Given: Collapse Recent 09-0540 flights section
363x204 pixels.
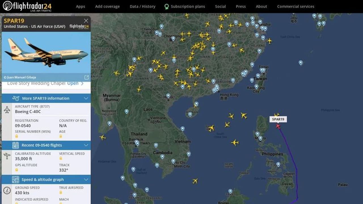Looking at the screenshot, I should pyautogui.click(x=86, y=145).
